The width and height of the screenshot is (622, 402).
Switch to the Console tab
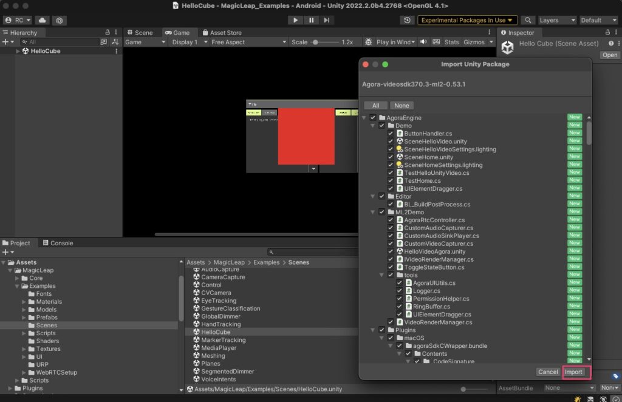point(58,243)
